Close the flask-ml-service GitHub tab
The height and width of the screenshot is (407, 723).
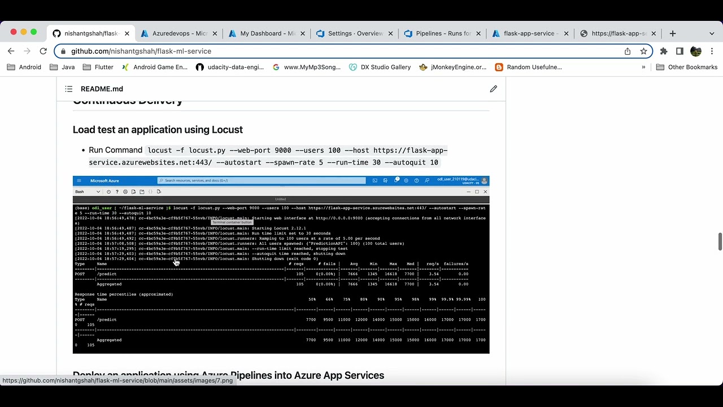coord(127,33)
